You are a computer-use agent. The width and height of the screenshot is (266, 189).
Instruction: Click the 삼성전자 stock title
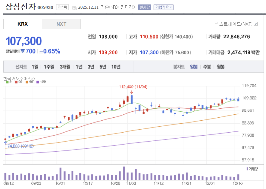point(21,7)
